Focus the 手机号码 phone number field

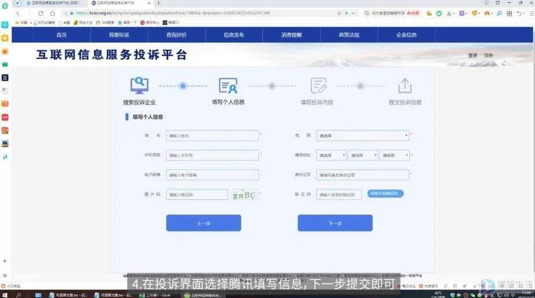click(x=212, y=155)
